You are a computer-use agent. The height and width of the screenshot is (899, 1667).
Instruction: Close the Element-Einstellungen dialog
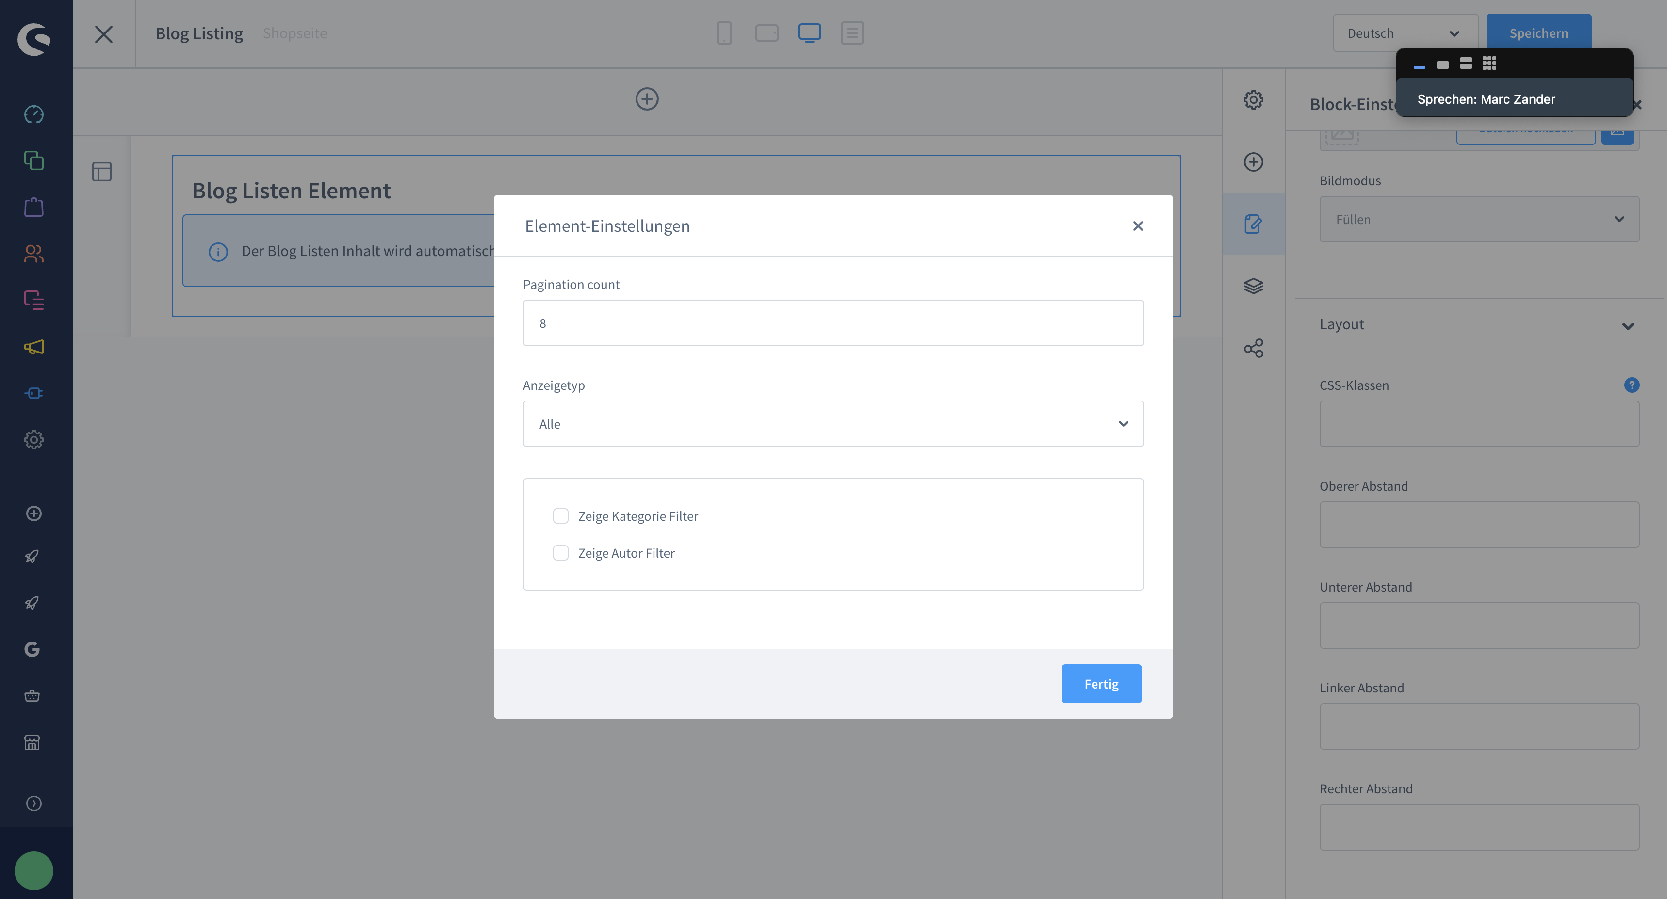coord(1138,226)
